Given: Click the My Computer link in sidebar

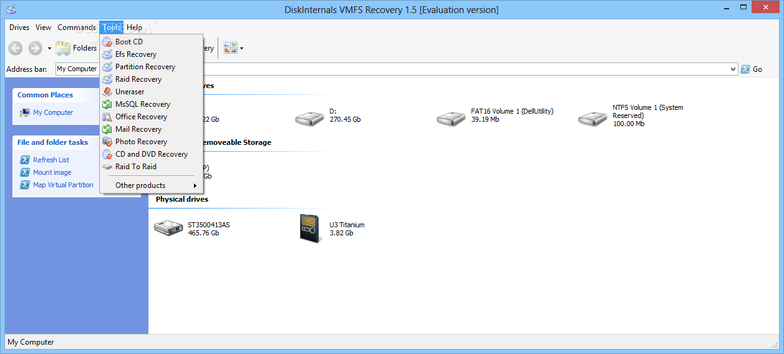Looking at the screenshot, I should tap(53, 112).
